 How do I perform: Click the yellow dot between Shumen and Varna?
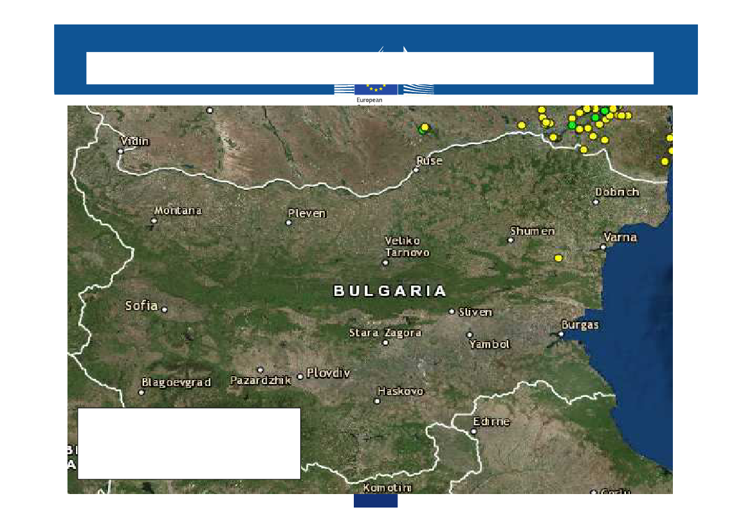pyautogui.click(x=558, y=258)
